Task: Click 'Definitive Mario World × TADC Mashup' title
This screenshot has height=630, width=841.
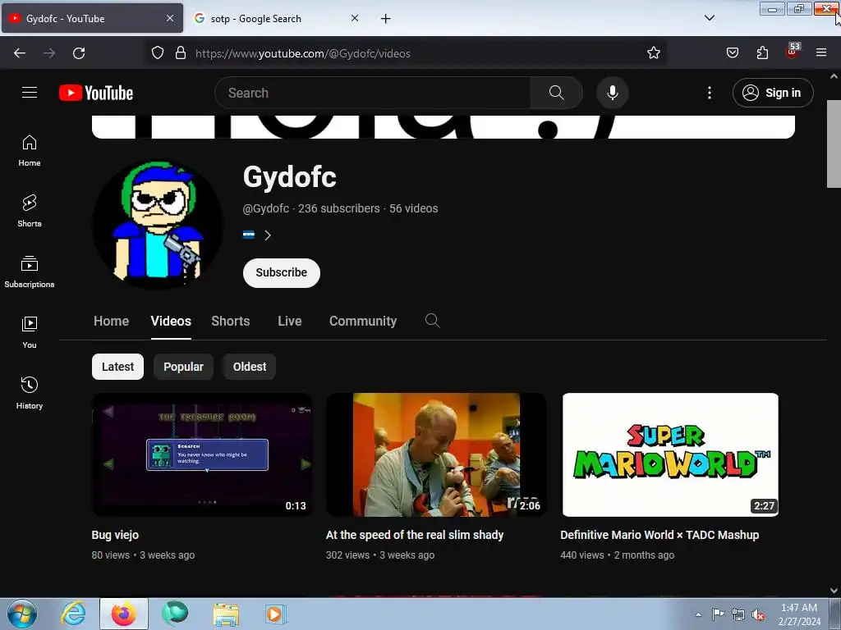Action: (659, 535)
